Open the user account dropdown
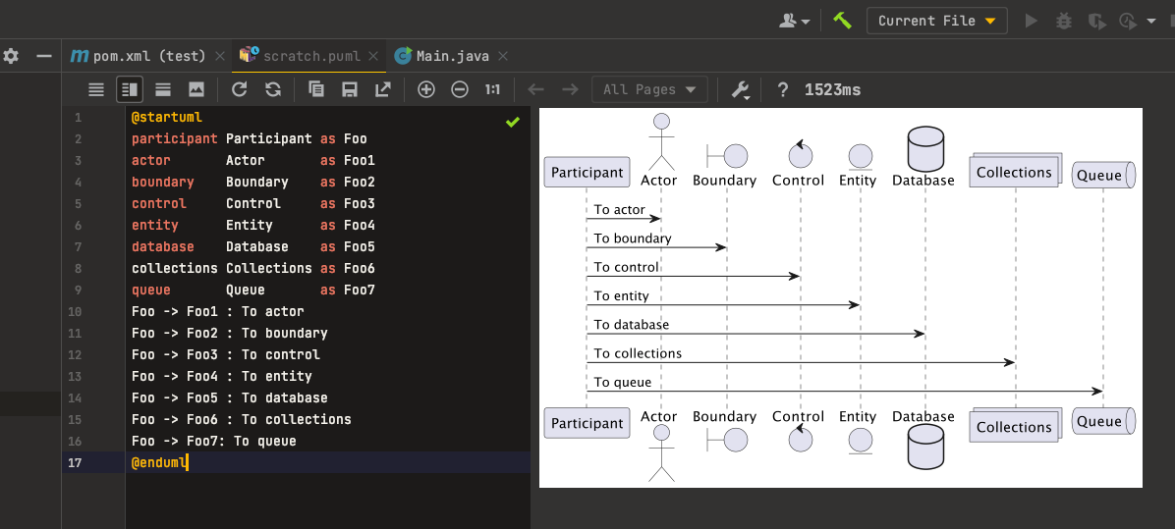The width and height of the screenshot is (1175, 529). [x=794, y=21]
